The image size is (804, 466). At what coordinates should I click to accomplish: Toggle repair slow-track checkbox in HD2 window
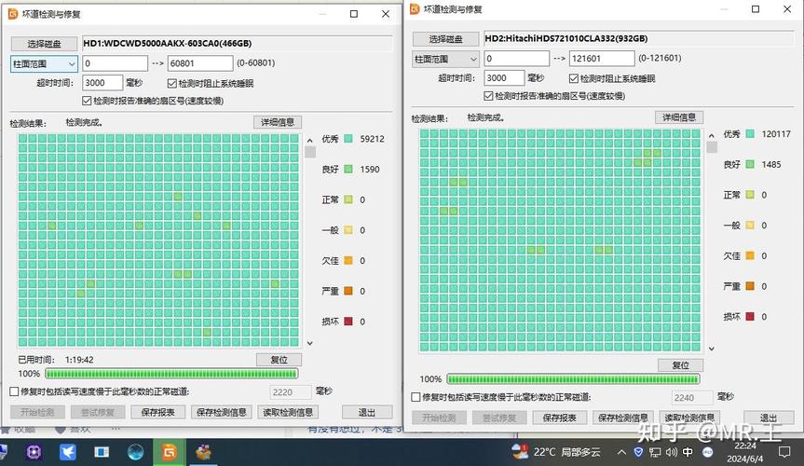[416, 397]
